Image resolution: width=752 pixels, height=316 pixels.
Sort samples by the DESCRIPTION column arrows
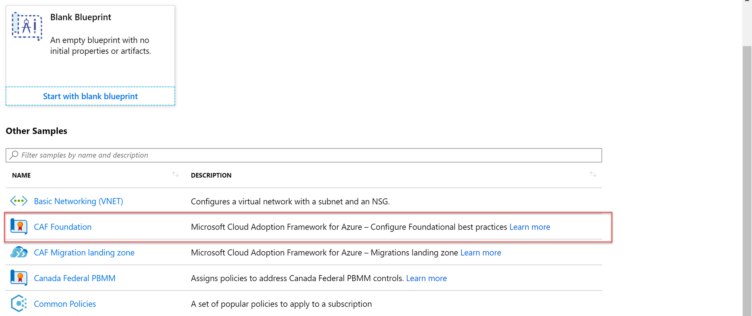point(593,174)
